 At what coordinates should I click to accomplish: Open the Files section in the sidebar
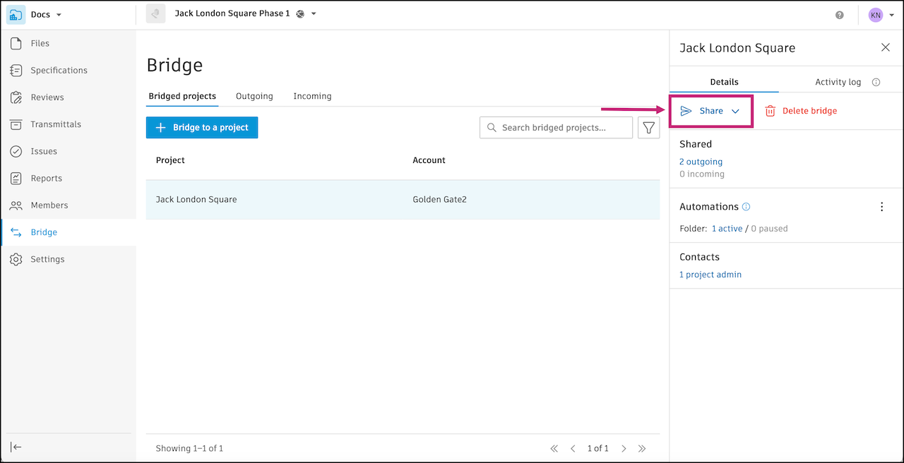click(x=39, y=43)
